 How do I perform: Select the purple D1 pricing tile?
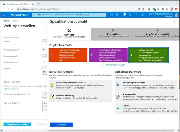tap(108, 55)
